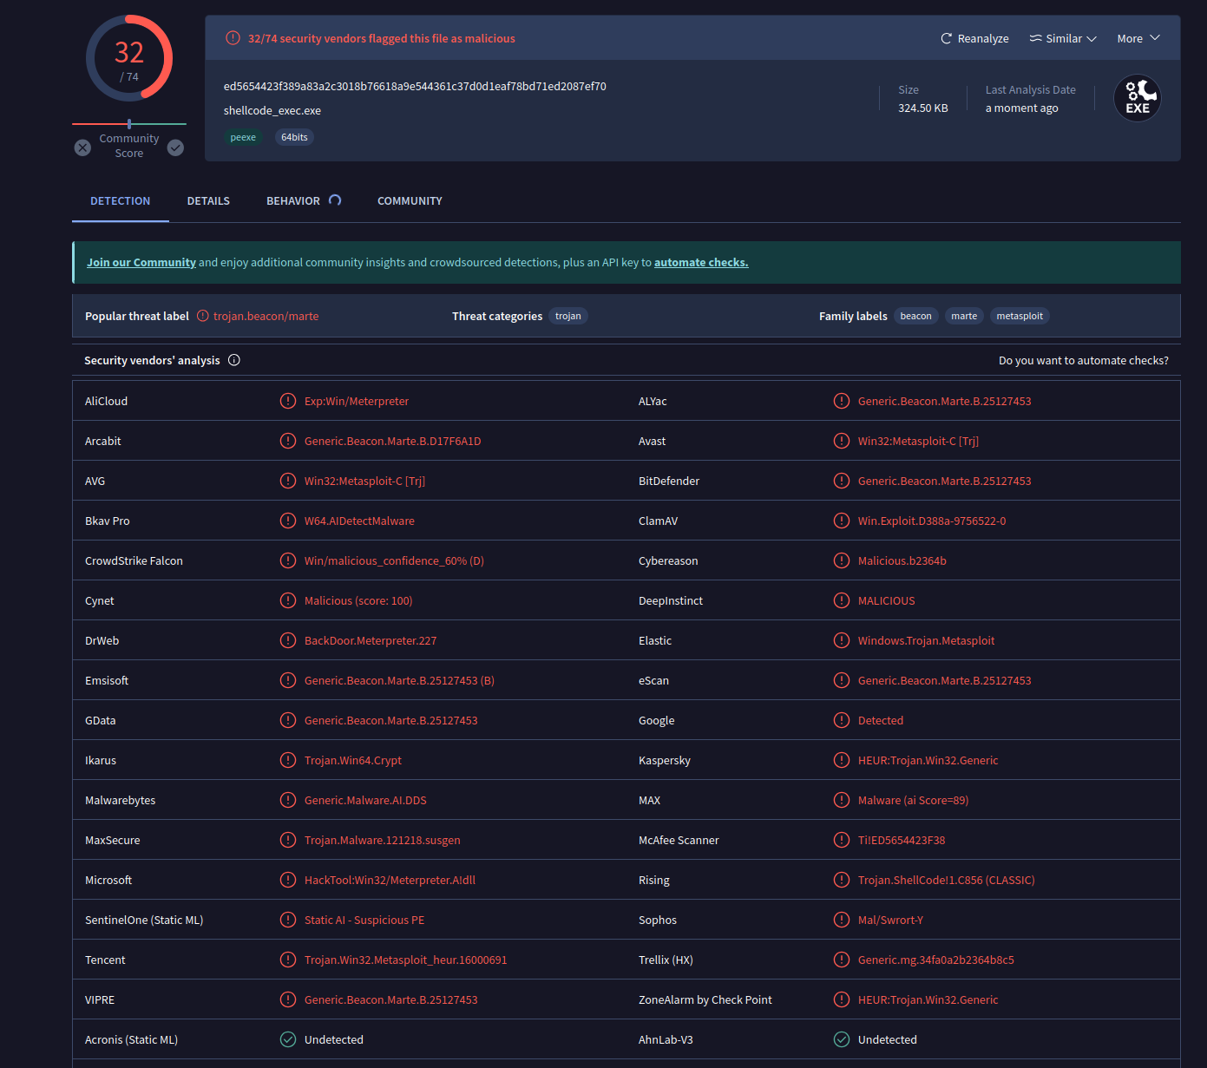Click the EXE file type icon
Viewport: 1207px width, 1068px height.
(1138, 98)
